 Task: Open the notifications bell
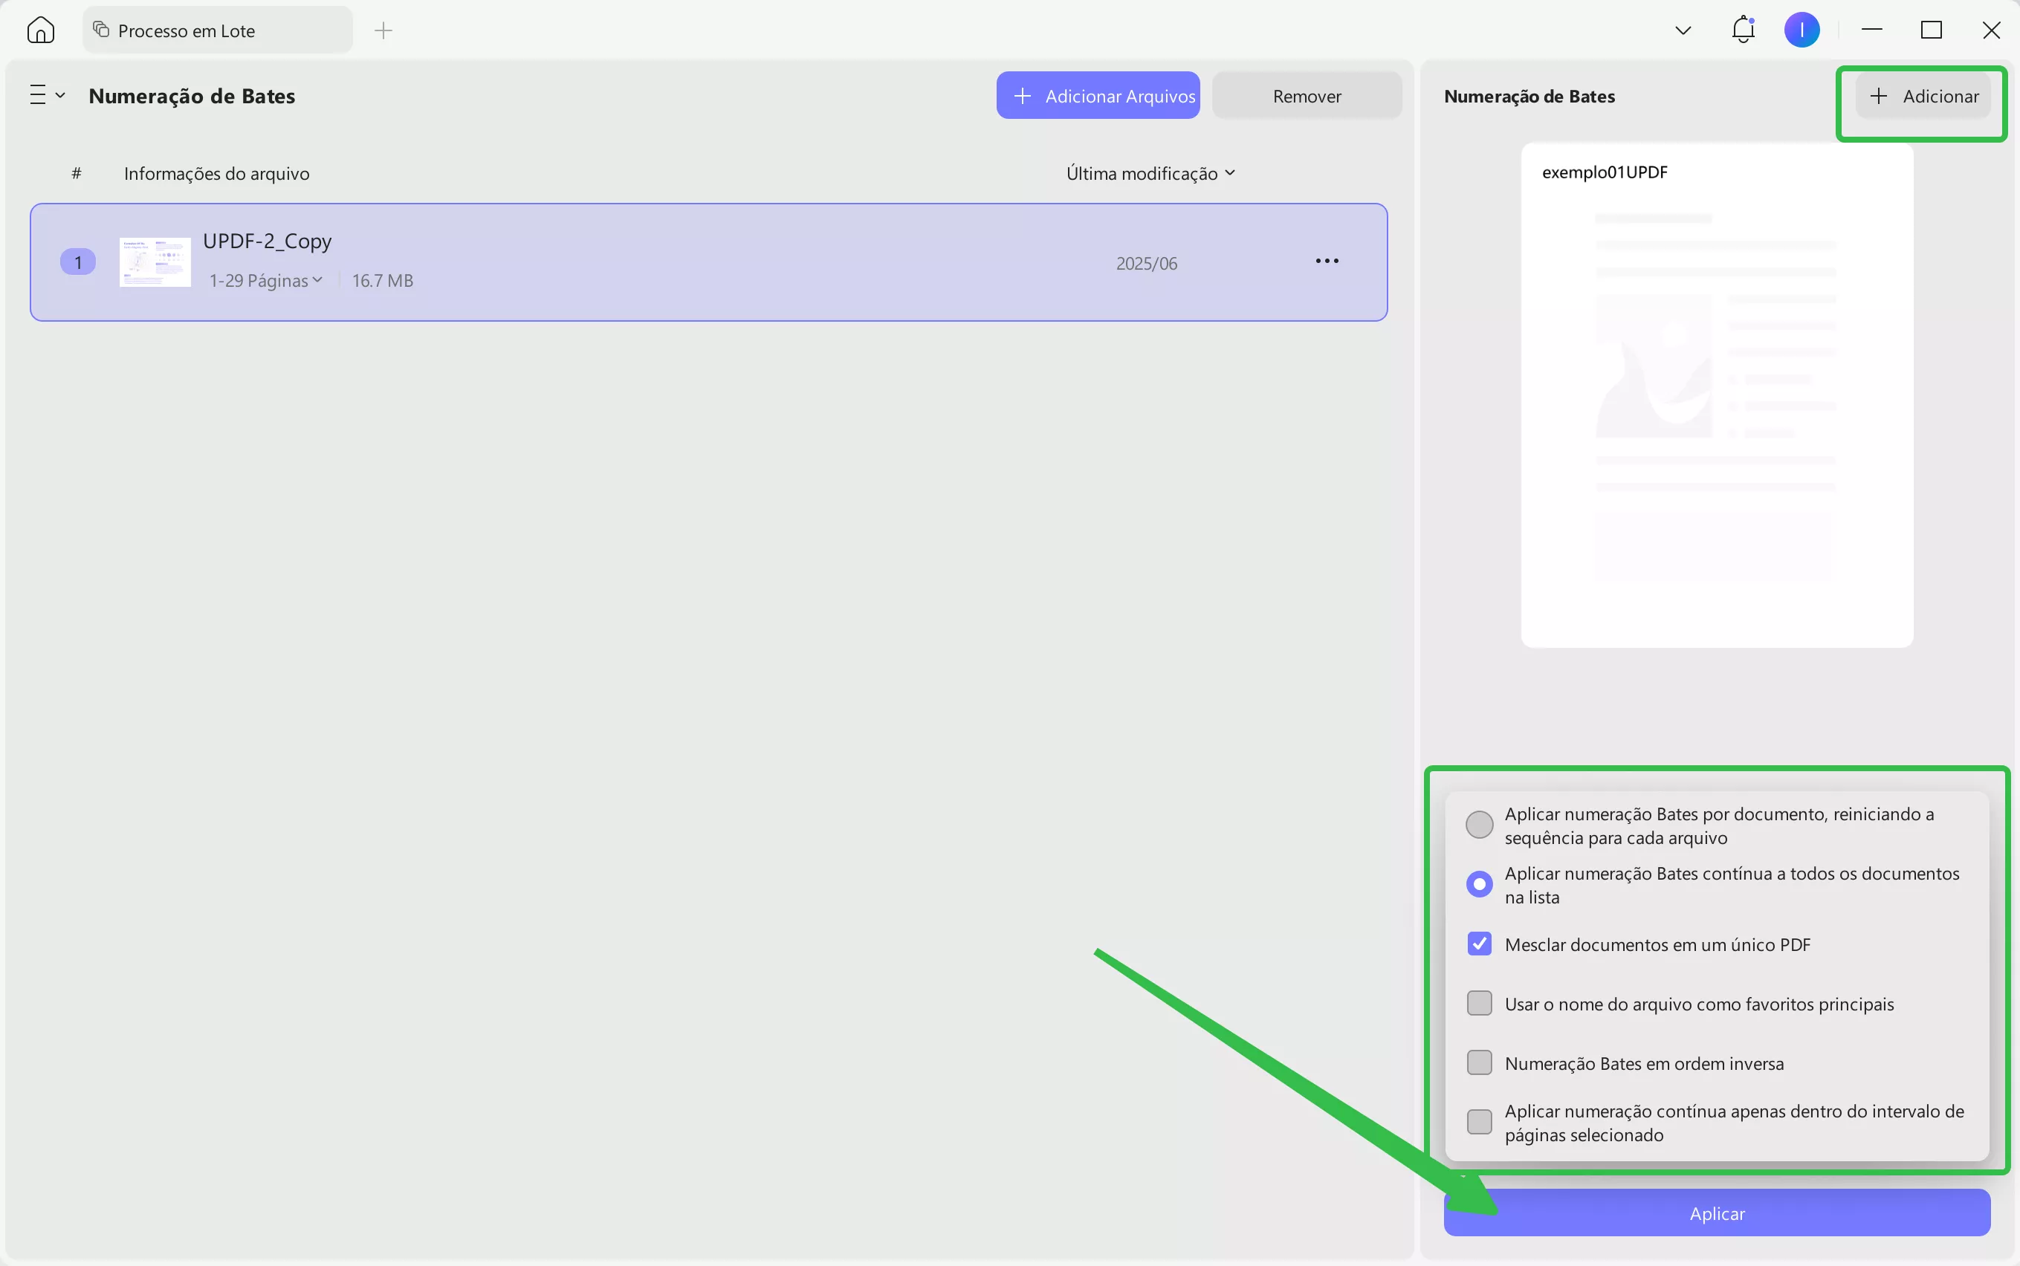1743,30
